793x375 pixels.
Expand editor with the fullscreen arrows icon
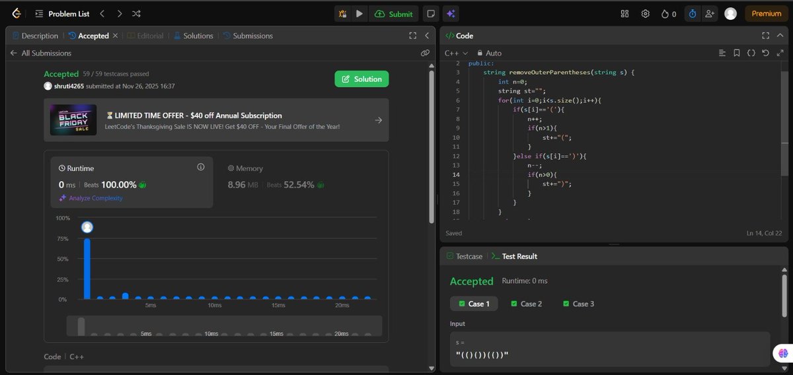tap(779, 53)
